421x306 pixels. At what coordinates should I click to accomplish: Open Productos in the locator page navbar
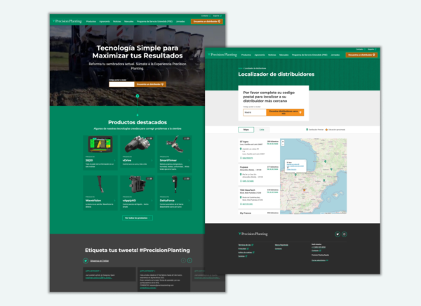tap(246, 55)
